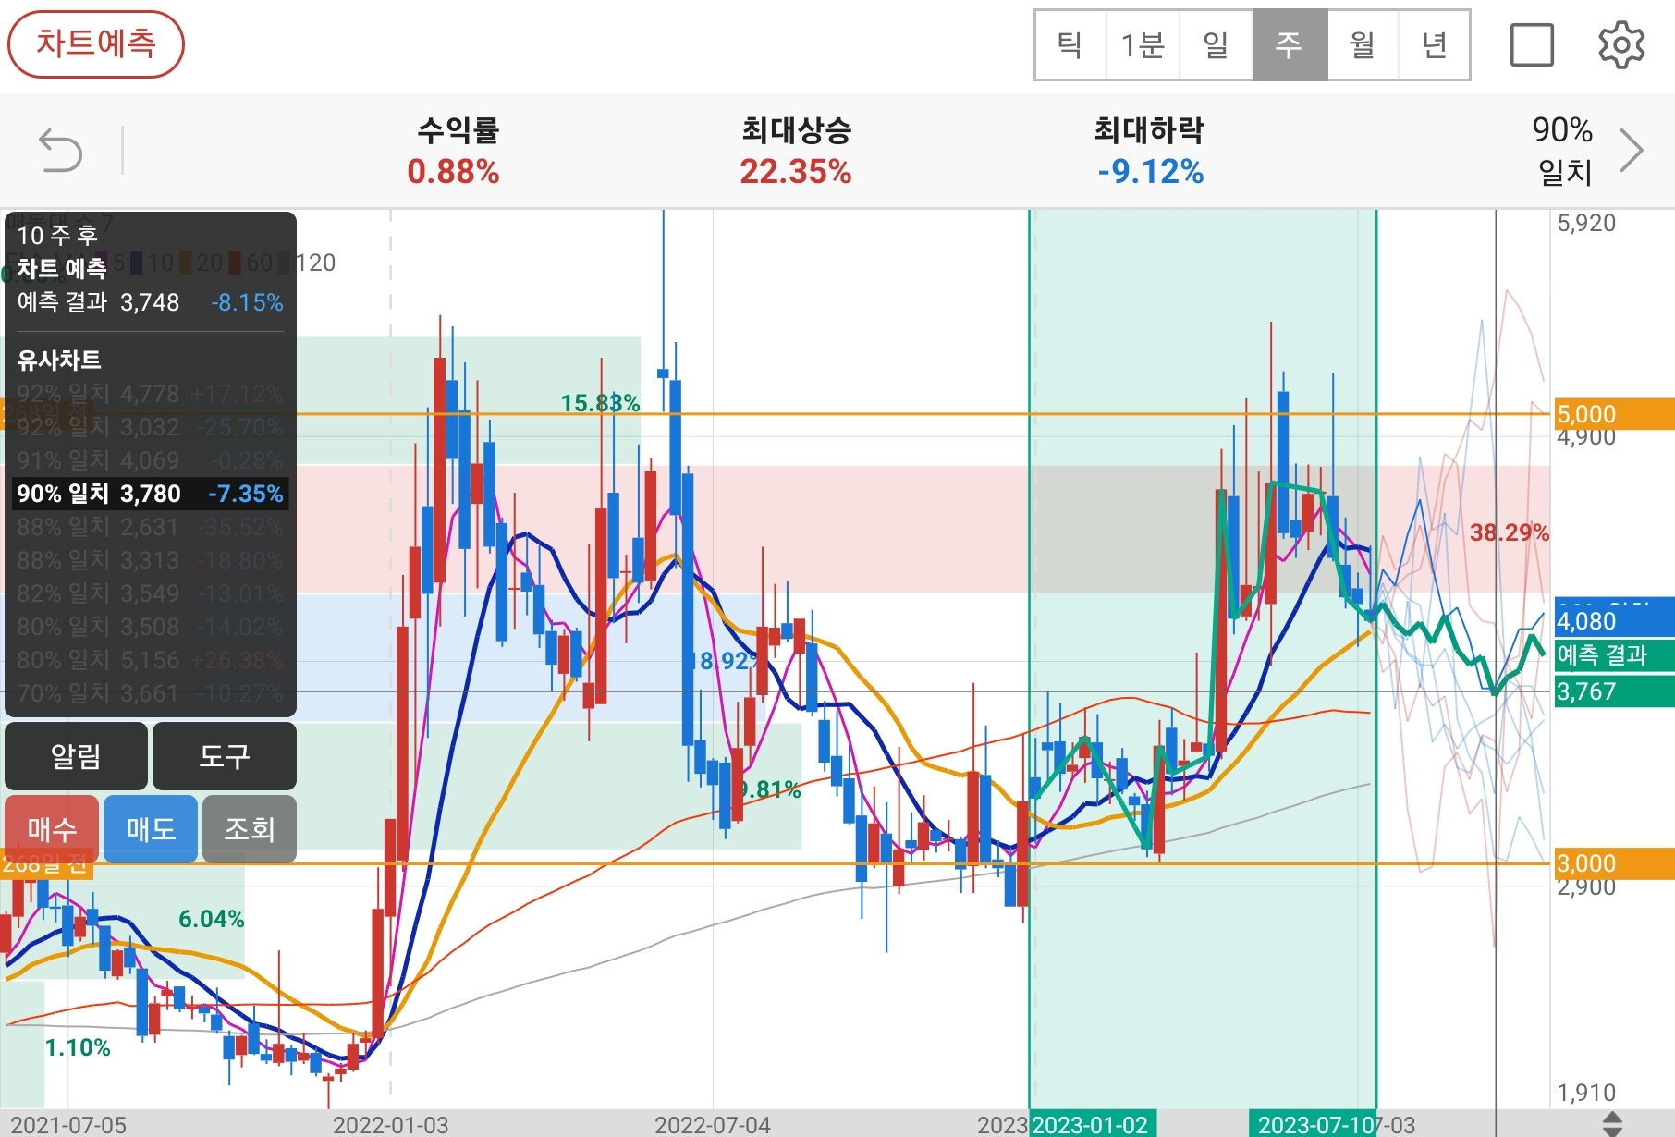The image size is (1675, 1137).
Task: Tap the 최대상승 22.35% value
Action: (796, 172)
